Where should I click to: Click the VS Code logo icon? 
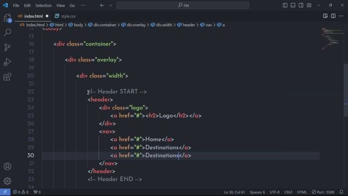(x=5, y=5)
